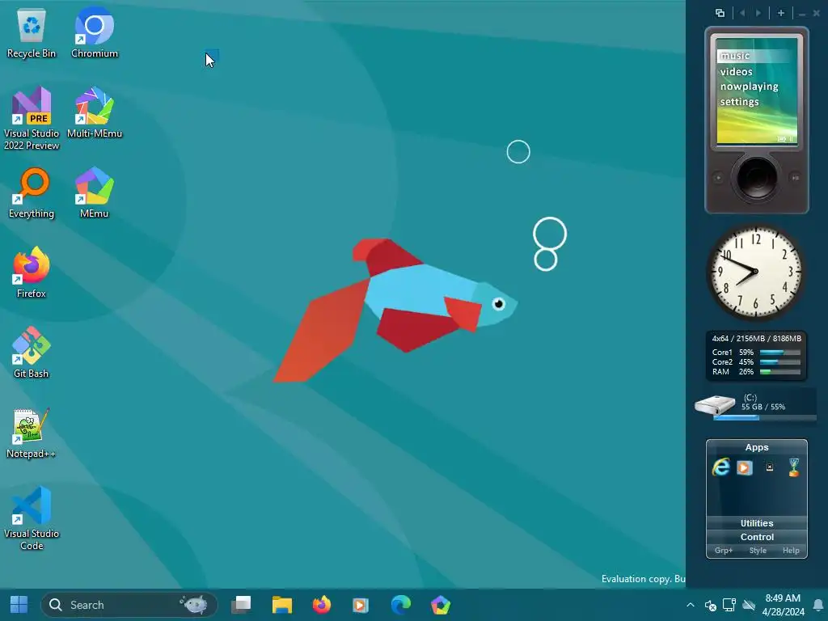Launch Chromium from the desktop
Image resolution: width=828 pixels, height=621 pixels.
(x=95, y=34)
